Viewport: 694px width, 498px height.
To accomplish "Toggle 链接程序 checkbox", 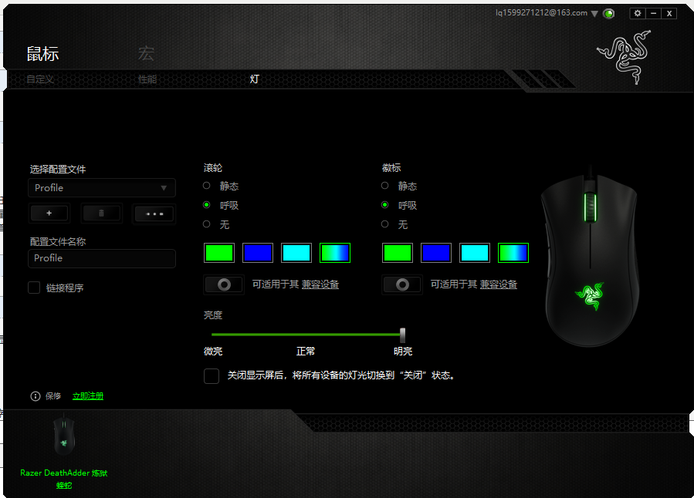I will pos(34,288).
